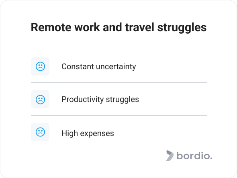Select the word Remote in the heading
This screenshot has width=237, height=178.
[x=51, y=27]
